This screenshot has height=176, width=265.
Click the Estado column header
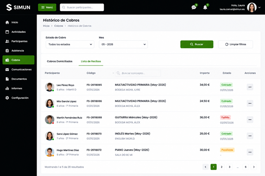pos(227,73)
